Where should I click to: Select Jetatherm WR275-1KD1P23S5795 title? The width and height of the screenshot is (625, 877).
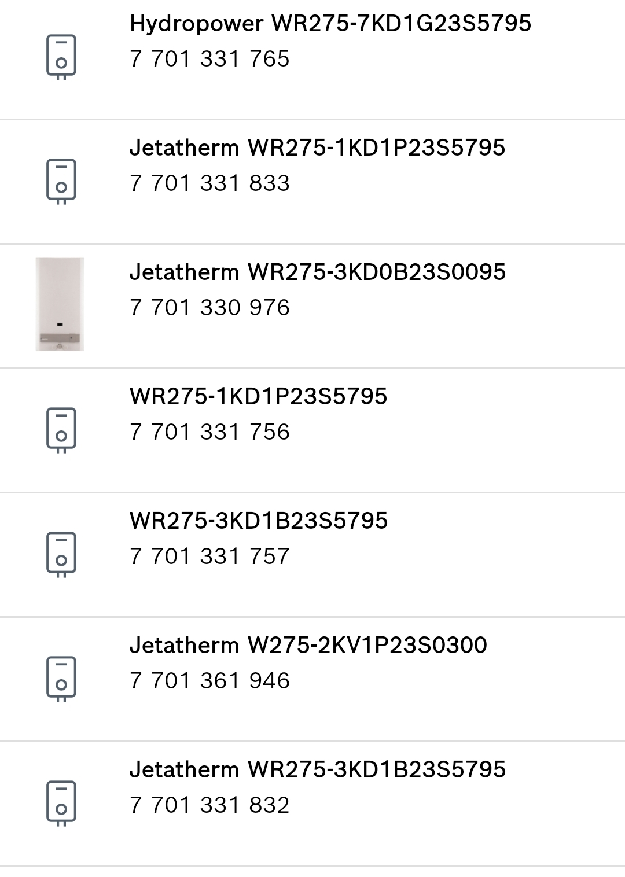318,148
